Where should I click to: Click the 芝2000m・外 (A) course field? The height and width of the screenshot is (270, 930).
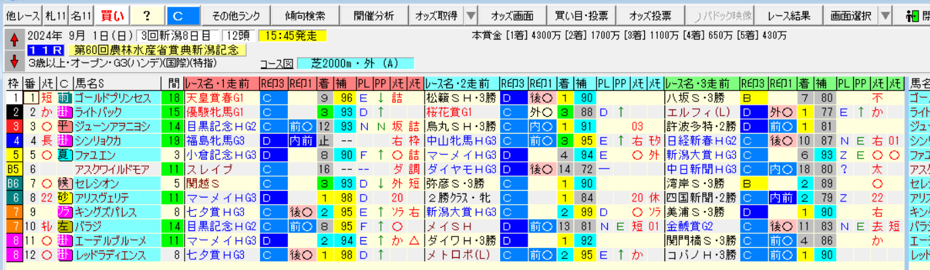[x=355, y=64]
